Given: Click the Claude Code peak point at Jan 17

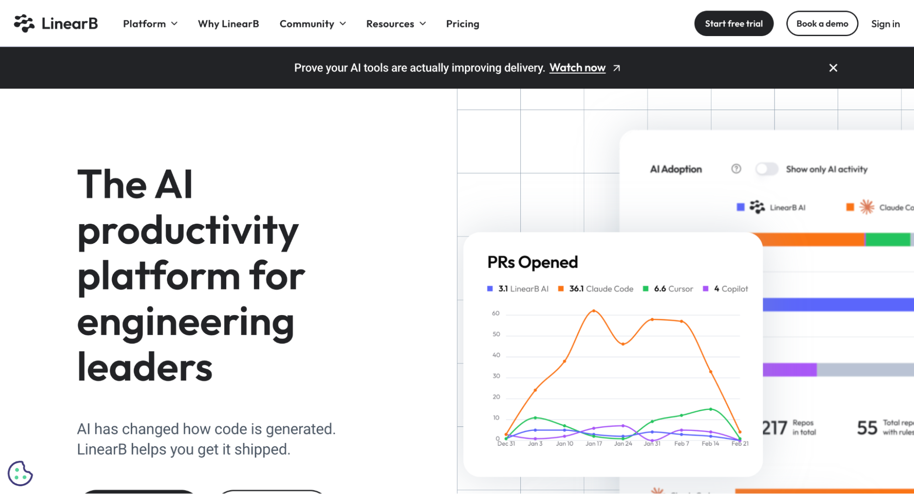Looking at the screenshot, I should tap(594, 311).
